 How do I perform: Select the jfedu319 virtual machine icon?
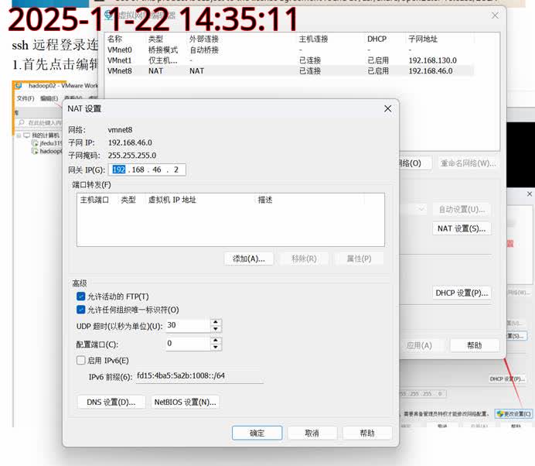tap(35, 143)
